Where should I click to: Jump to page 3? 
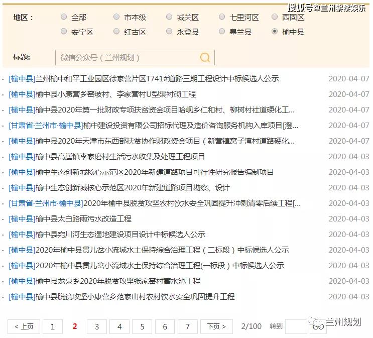tap(97, 326)
